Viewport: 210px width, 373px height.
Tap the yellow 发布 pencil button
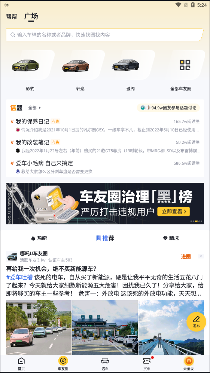pyautogui.click(x=196, y=322)
